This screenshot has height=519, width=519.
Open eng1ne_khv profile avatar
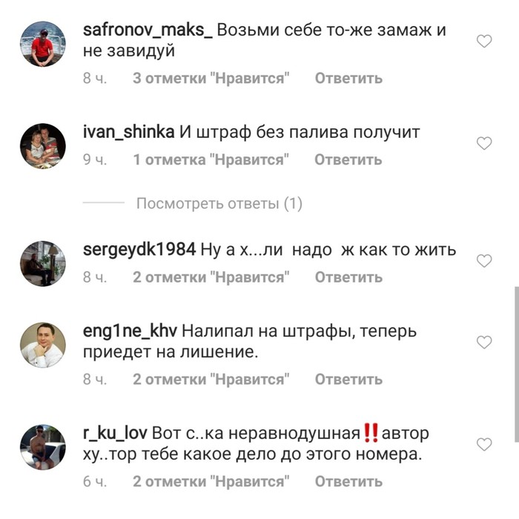(x=43, y=345)
